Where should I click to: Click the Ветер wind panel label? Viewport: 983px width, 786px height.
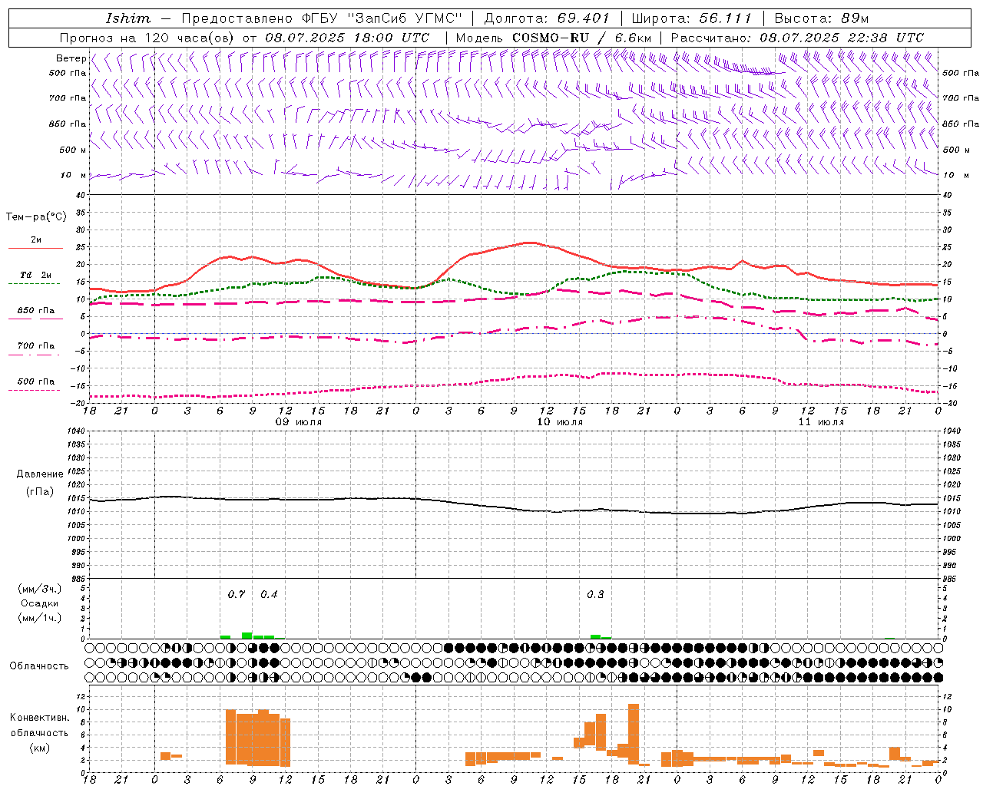71,58
